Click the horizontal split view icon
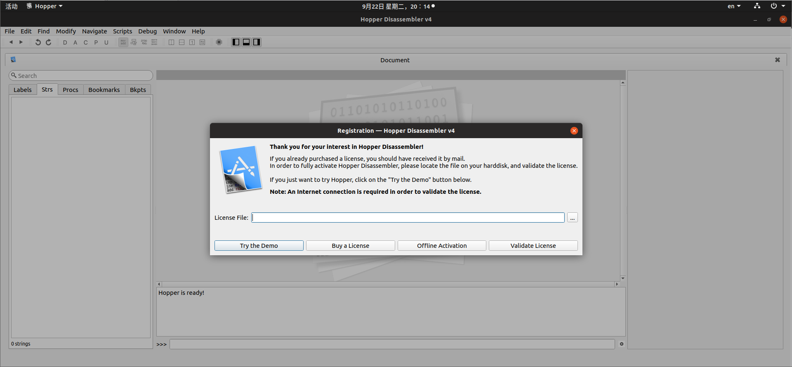Image resolution: width=792 pixels, height=367 pixels. tap(182, 42)
